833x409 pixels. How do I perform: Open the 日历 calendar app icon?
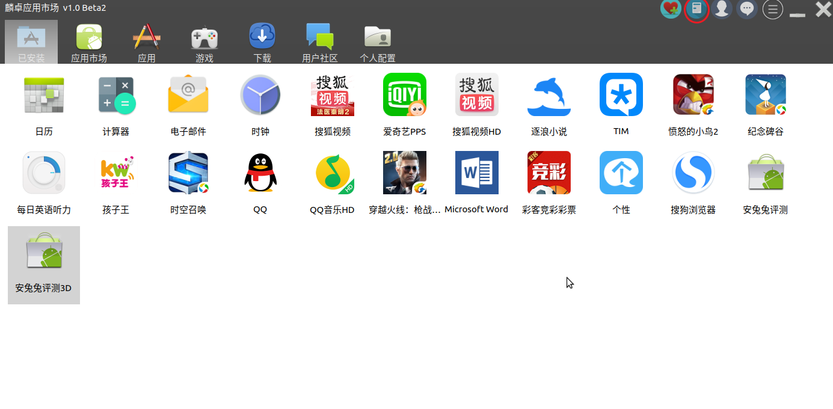tap(44, 94)
